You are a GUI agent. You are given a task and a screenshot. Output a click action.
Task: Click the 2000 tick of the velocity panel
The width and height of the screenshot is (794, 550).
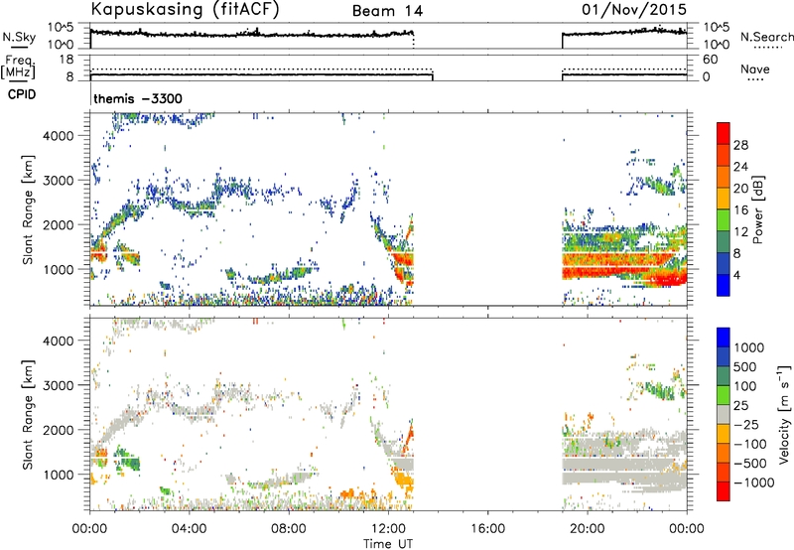(58, 430)
